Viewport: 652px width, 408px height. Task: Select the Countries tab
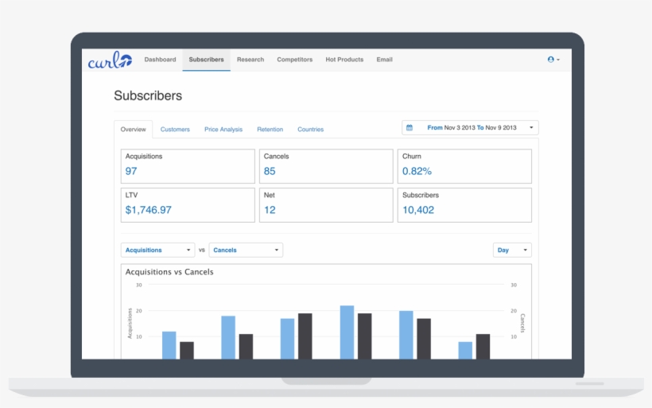pos(310,129)
